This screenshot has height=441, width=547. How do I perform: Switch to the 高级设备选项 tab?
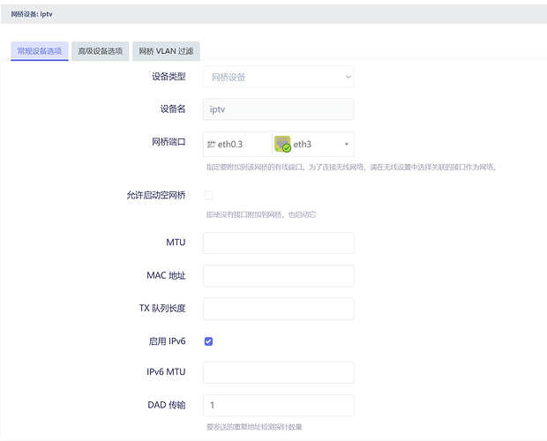pyautogui.click(x=101, y=51)
